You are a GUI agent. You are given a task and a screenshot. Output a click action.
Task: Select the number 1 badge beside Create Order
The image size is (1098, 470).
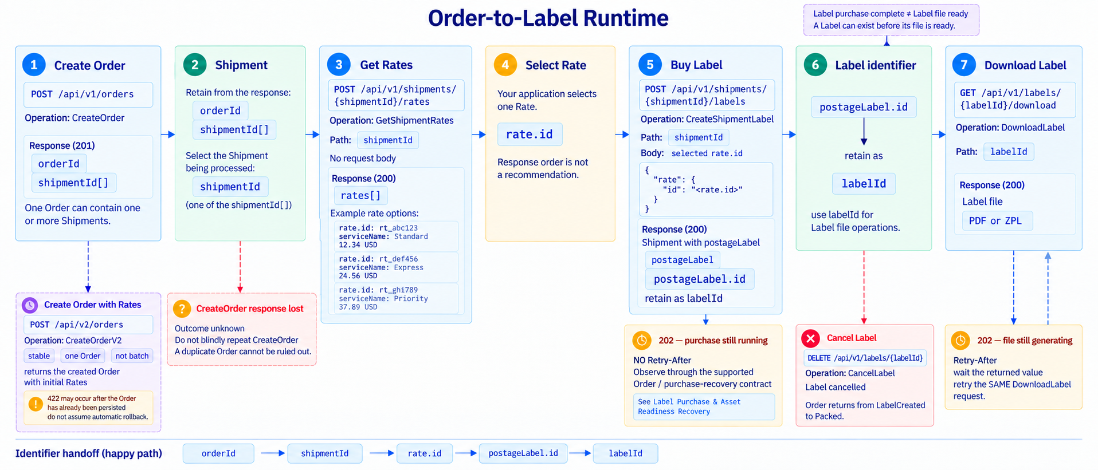34,65
